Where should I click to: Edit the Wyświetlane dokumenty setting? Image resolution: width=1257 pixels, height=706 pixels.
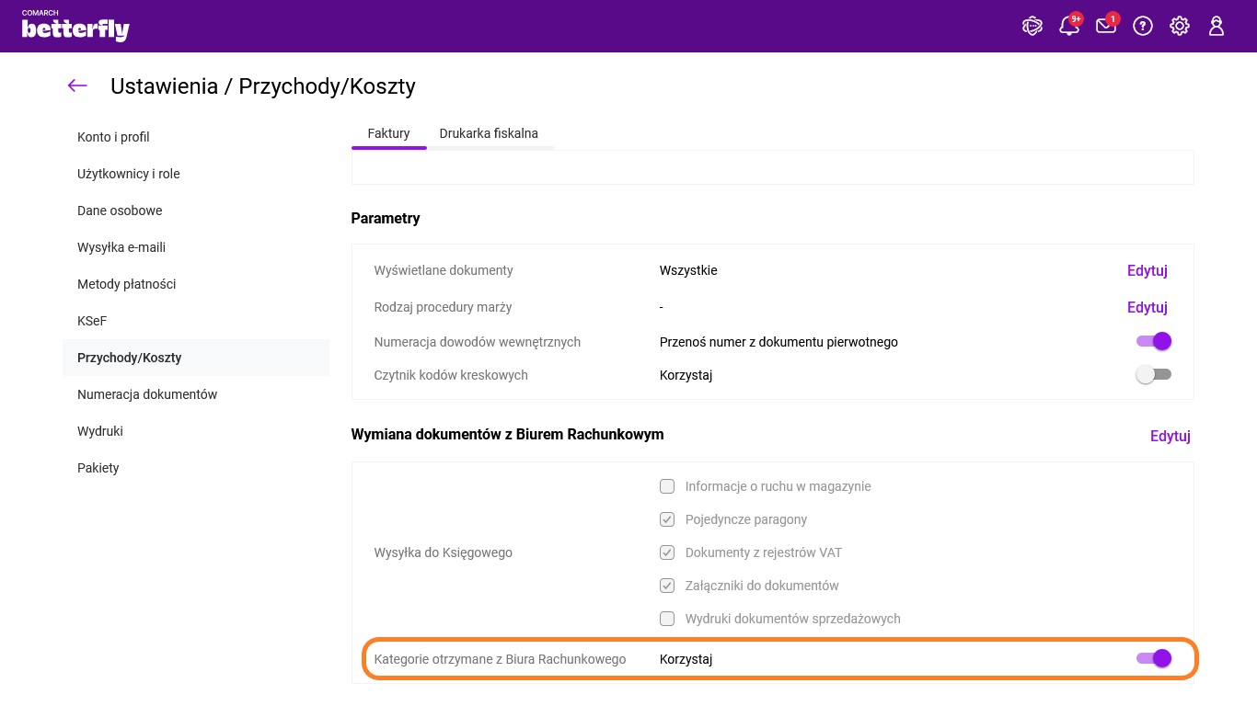click(x=1147, y=270)
